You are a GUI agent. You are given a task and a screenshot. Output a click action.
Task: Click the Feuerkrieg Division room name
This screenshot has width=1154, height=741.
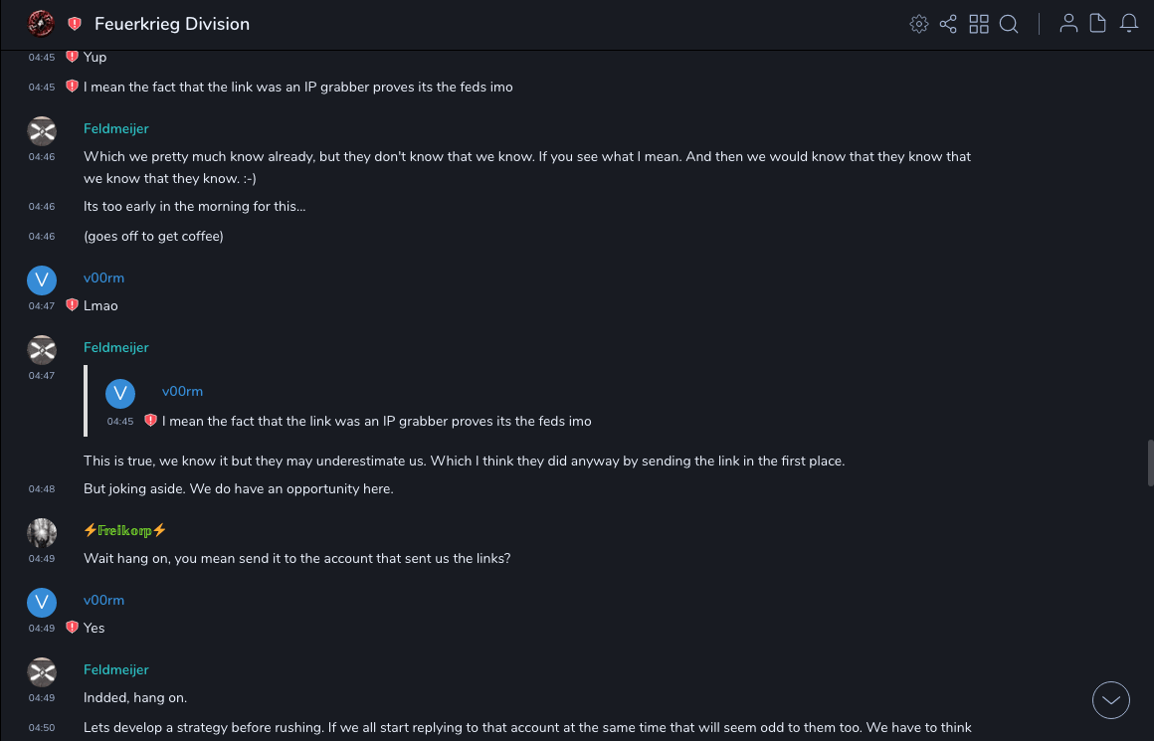point(172,24)
